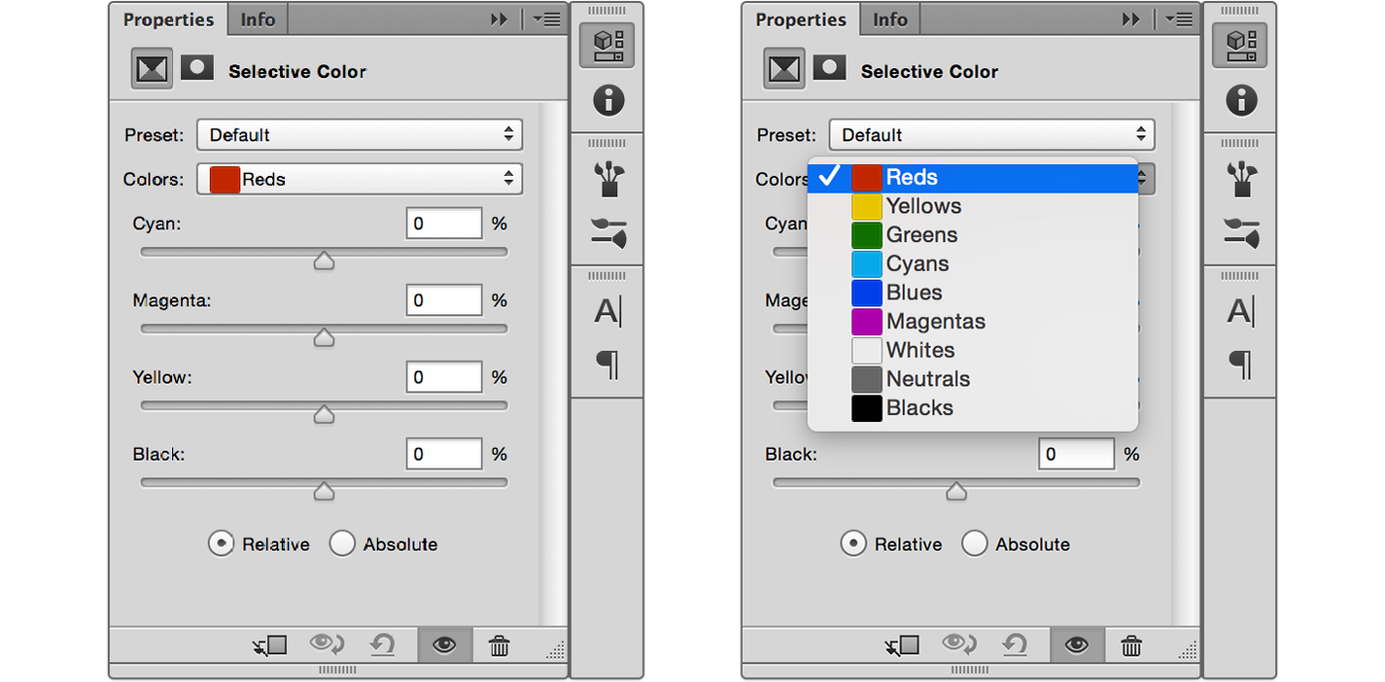
Task: Switch to the Info tab in the left panel
Action: [258, 20]
